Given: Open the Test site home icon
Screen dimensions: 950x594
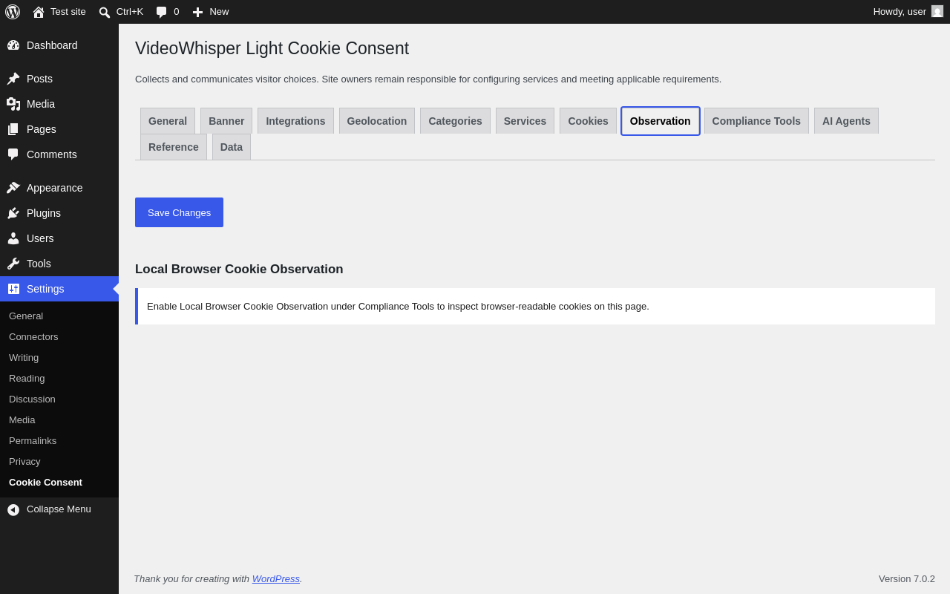Looking at the screenshot, I should click(x=39, y=12).
